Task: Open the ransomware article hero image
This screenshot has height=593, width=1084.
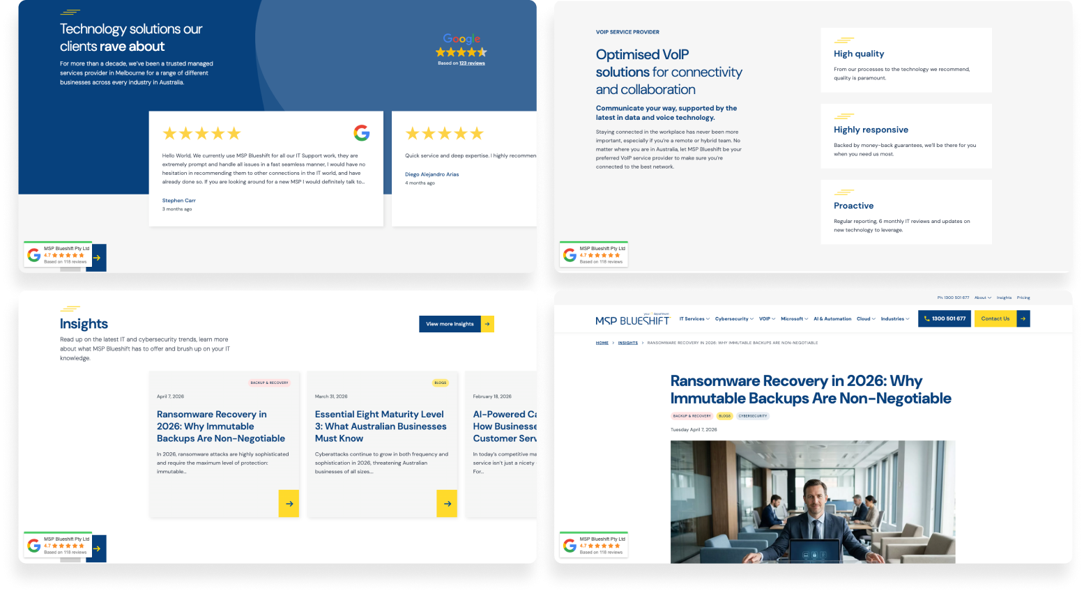Action: [813, 502]
